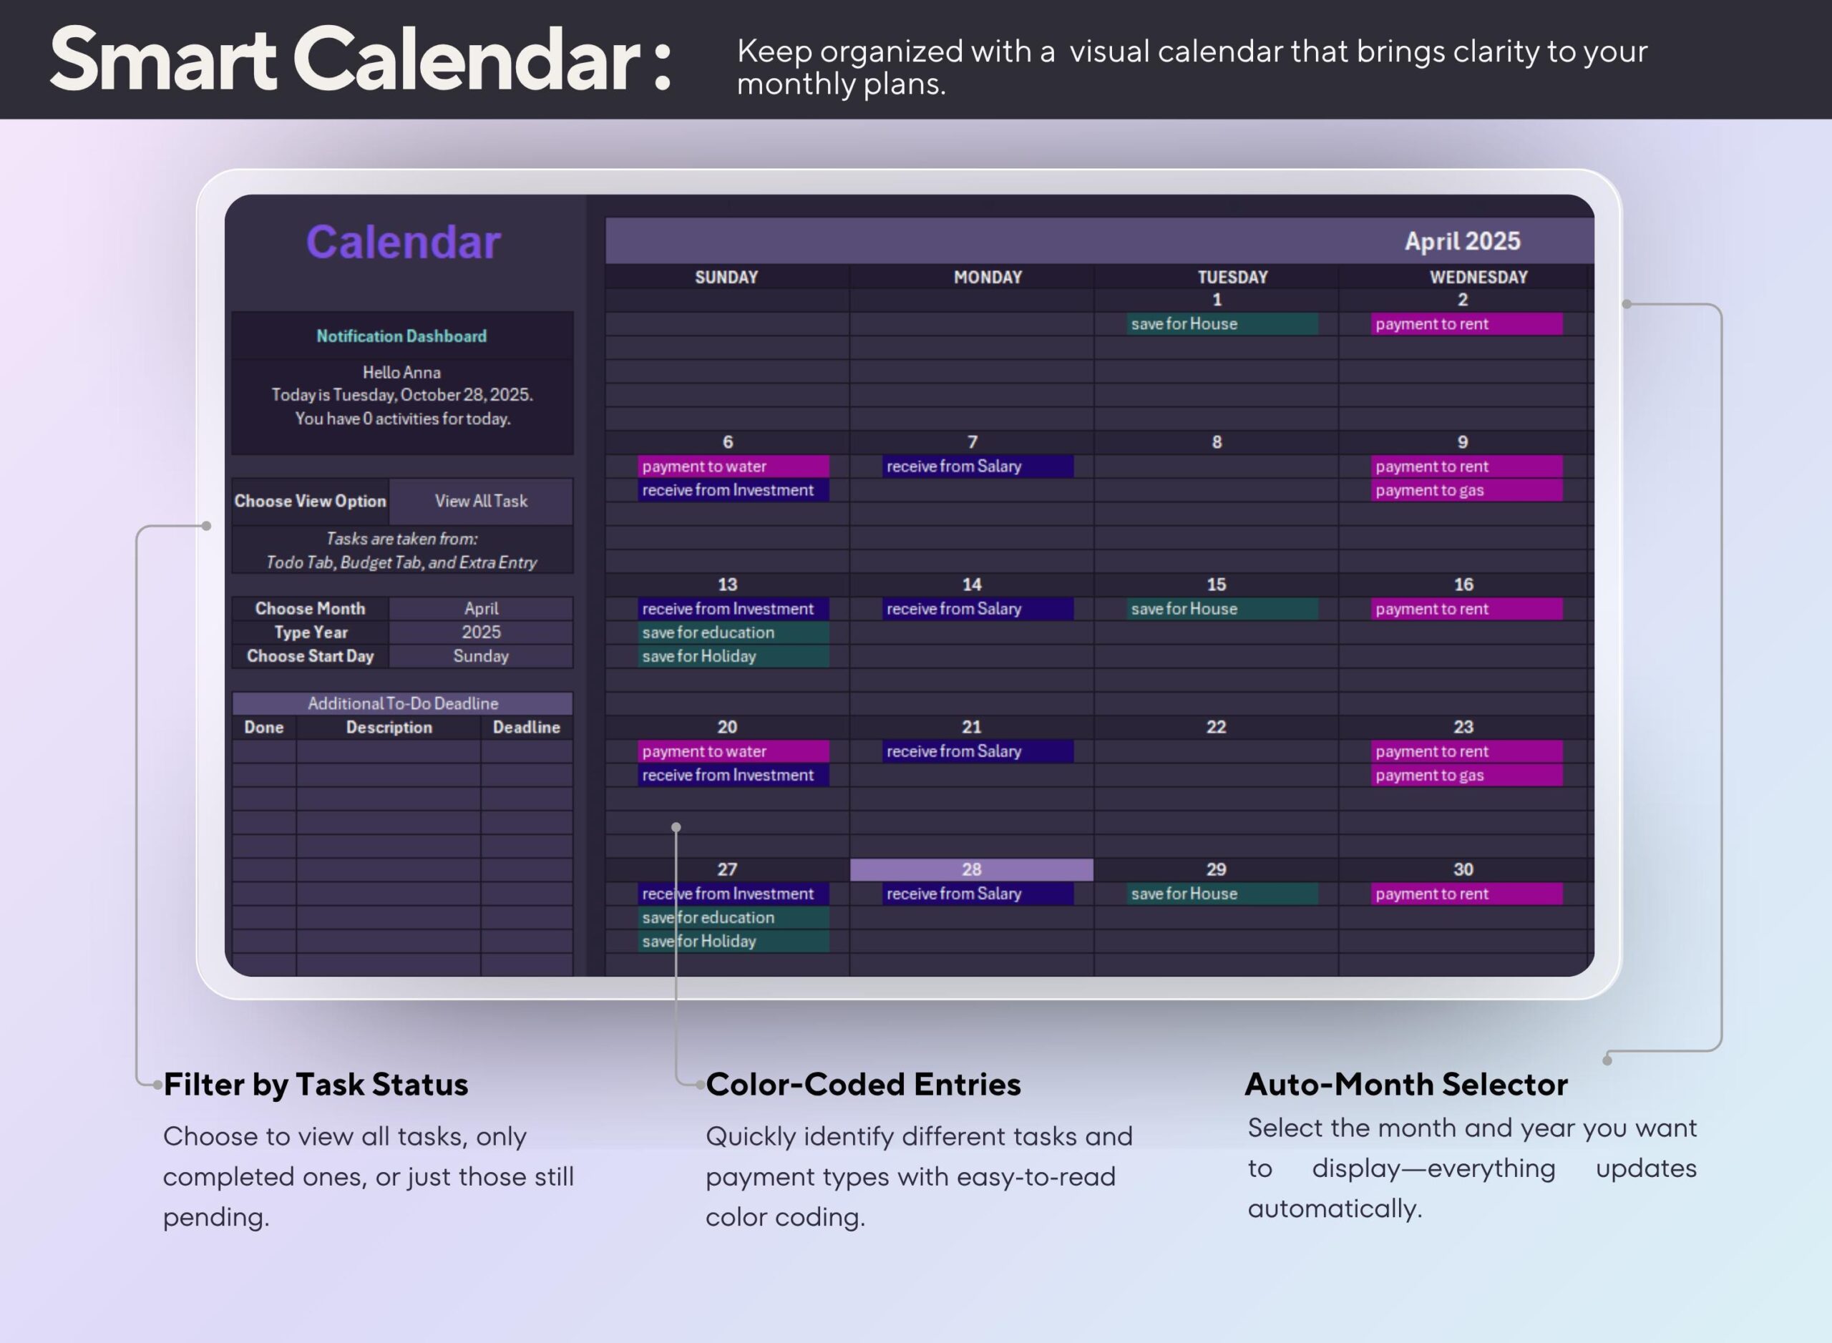The height and width of the screenshot is (1343, 1832).
Task: Click 'payment to water' entry on April 6
Action: pos(733,466)
